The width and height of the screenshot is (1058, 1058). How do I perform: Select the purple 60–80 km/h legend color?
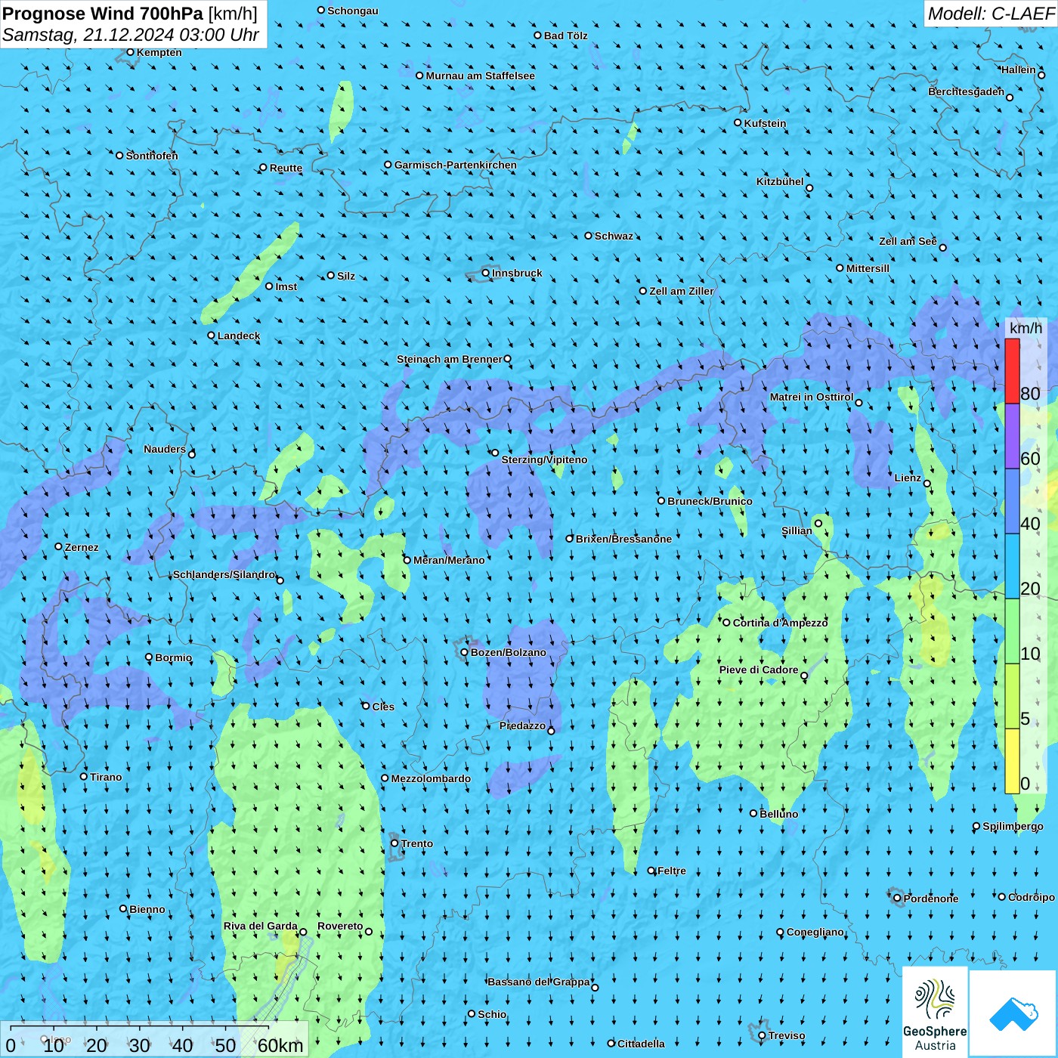pos(1012,436)
